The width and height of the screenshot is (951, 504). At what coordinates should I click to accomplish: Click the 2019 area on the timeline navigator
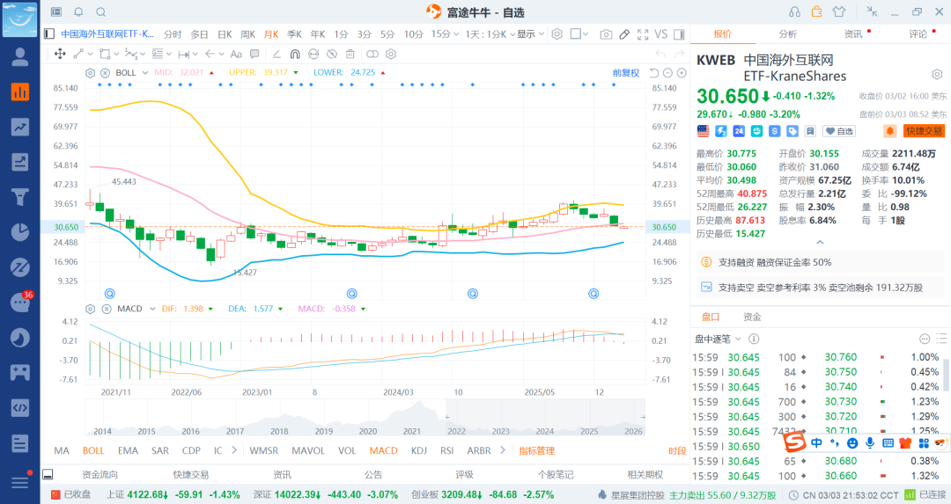(324, 431)
